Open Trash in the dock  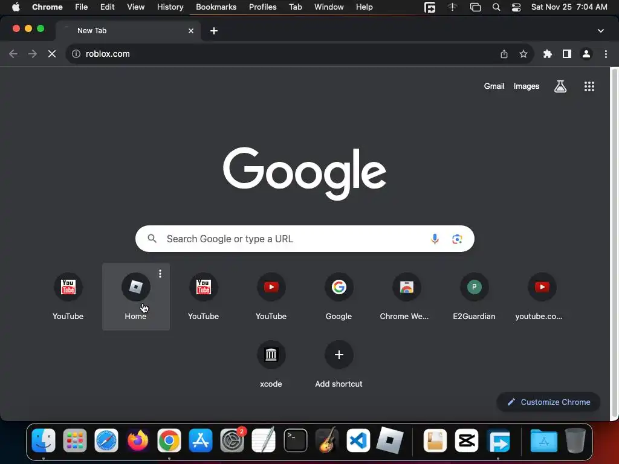coord(575,440)
